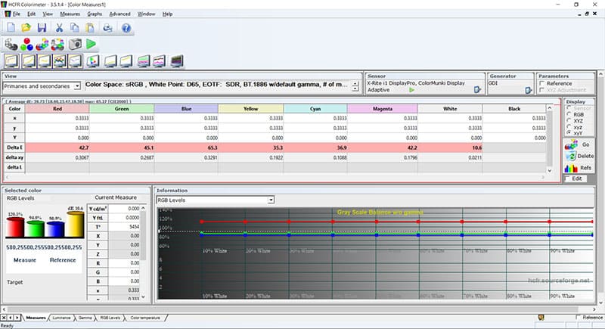Click measures table horizontal scrollbar

275,177
